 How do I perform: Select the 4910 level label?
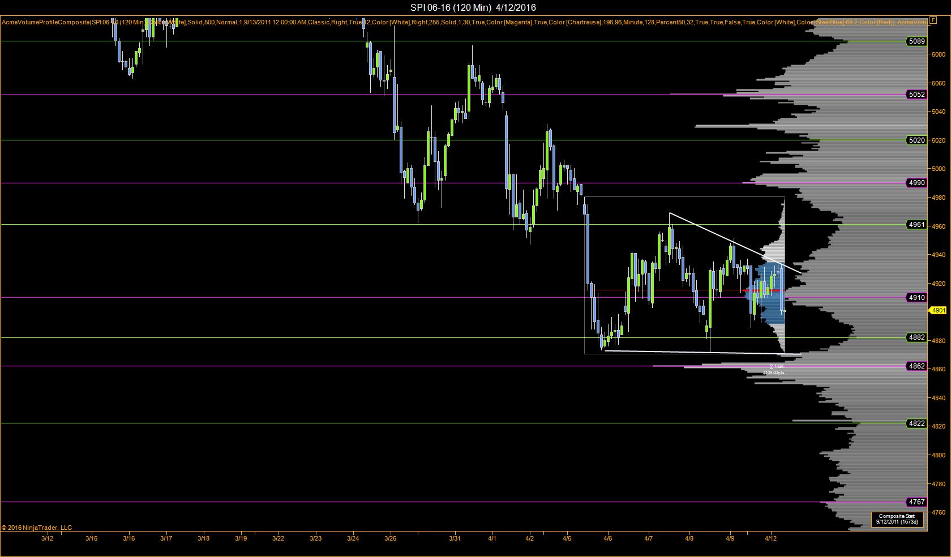916,298
